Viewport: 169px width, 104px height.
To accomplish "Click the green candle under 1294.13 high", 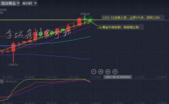I will click(x=85, y=19).
